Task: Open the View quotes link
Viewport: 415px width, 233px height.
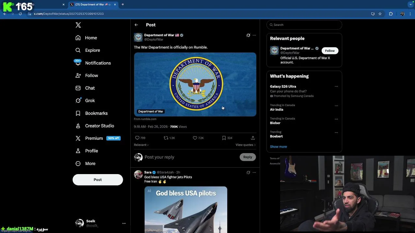Action: click(x=245, y=145)
